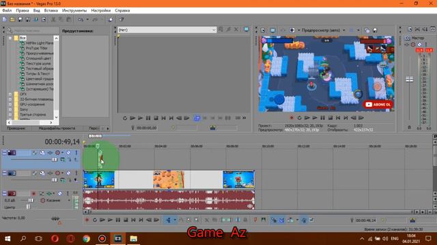
Task: Open the Undo history dropdown arrow
Action: [87, 20]
